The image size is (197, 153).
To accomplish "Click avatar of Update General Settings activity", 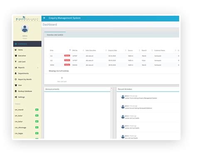I will pyautogui.click(x=123, y=107).
